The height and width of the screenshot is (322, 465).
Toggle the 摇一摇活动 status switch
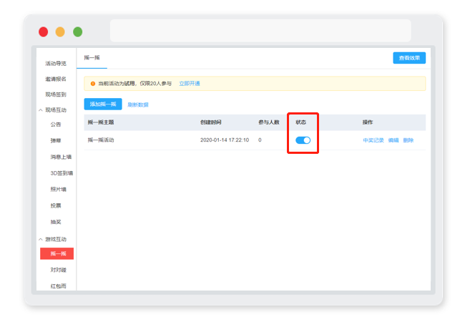click(303, 140)
